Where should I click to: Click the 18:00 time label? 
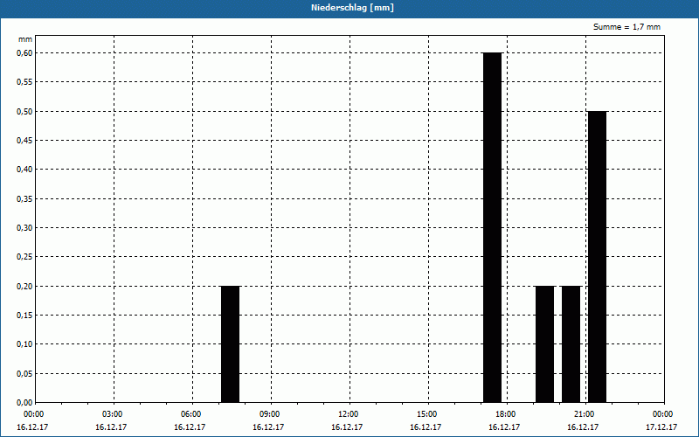click(507, 414)
